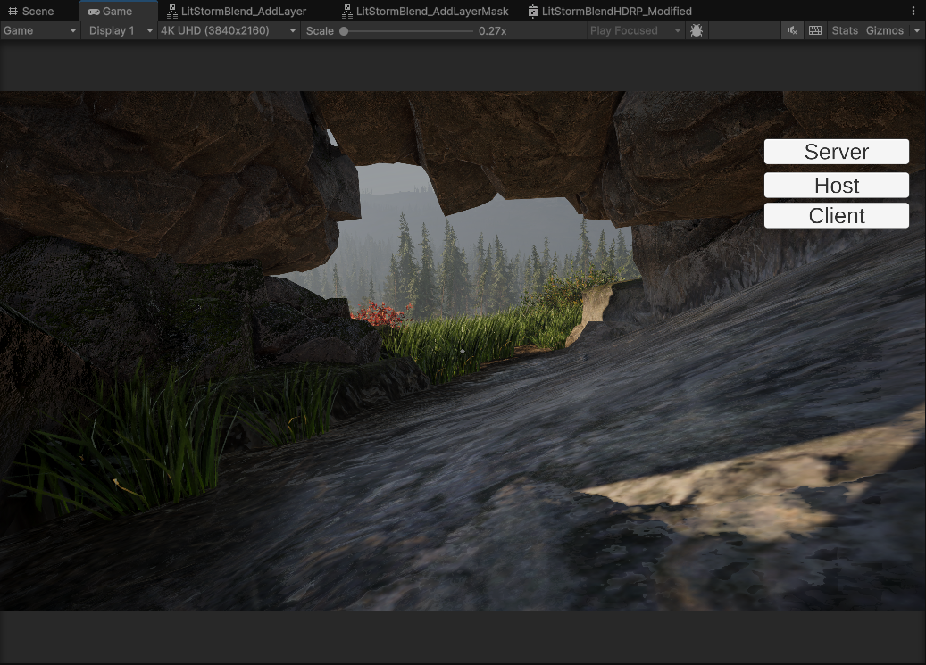Toggle the mute audio icon
The image size is (926, 665).
pyautogui.click(x=792, y=30)
